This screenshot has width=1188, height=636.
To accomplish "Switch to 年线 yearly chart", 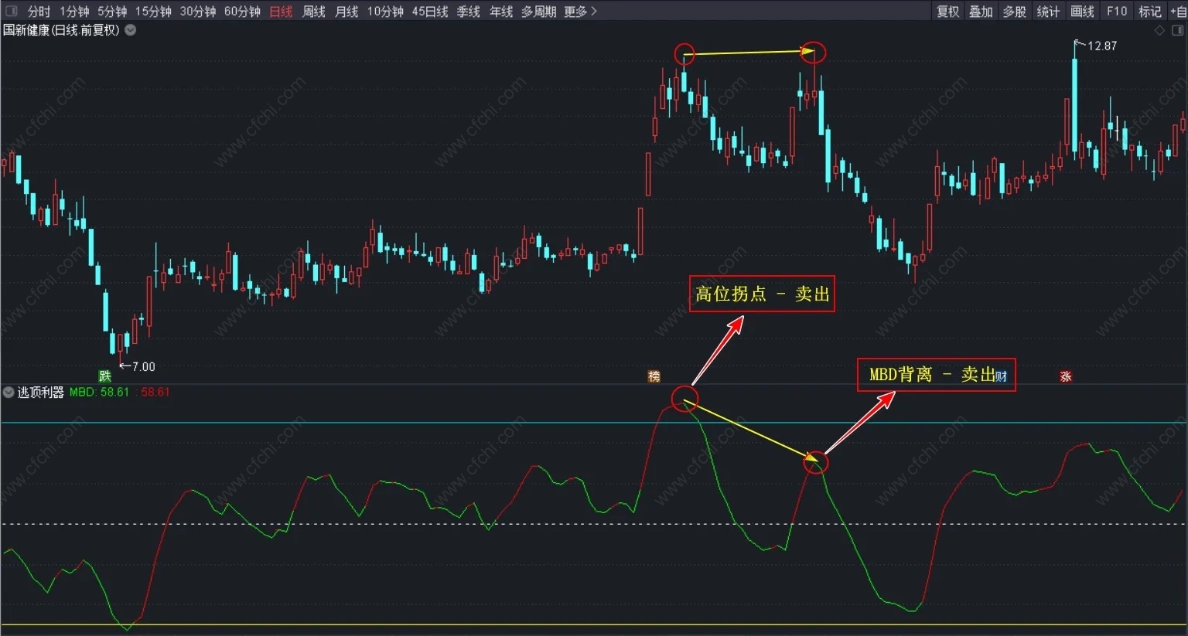I will pos(501,12).
